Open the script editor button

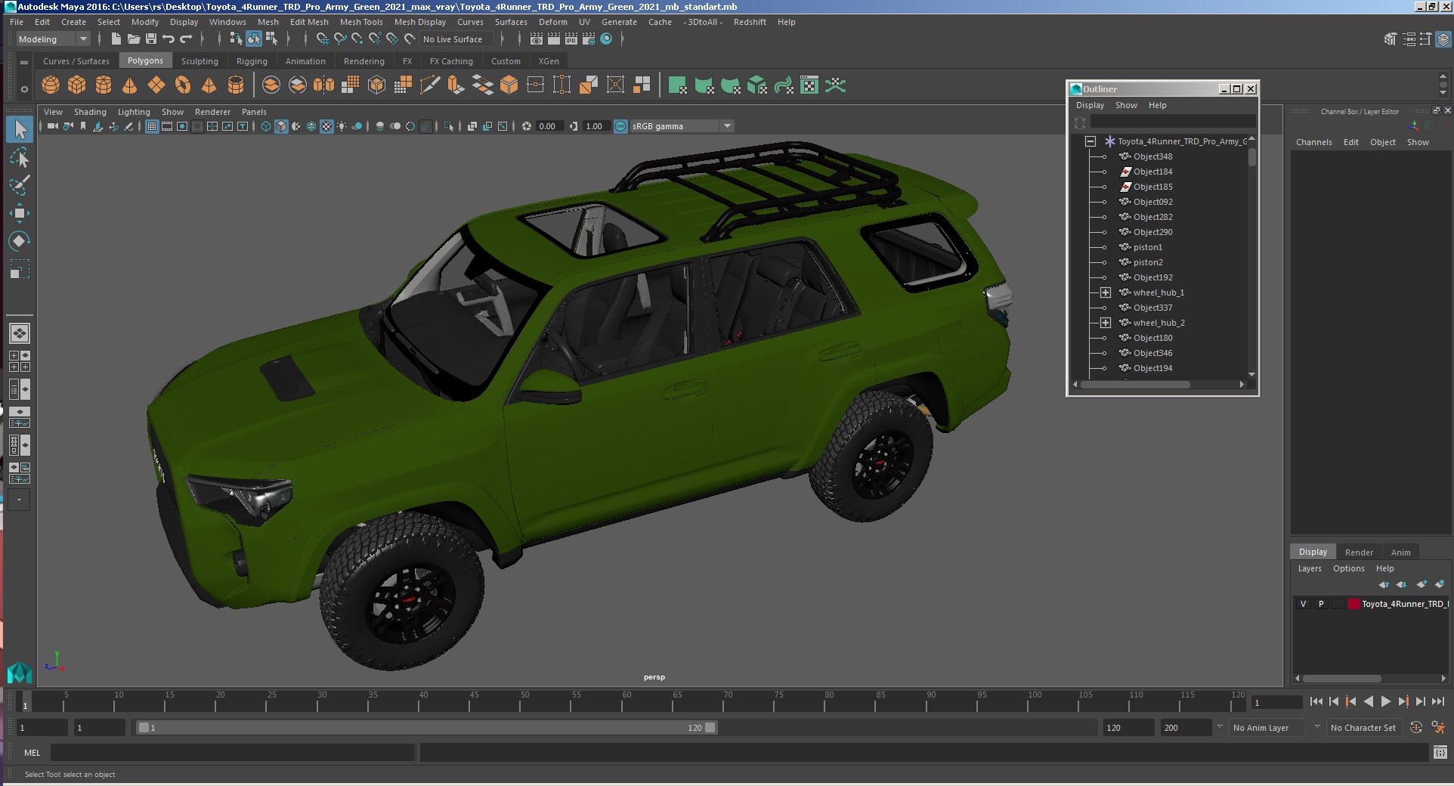click(1440, 752)
